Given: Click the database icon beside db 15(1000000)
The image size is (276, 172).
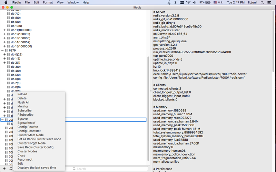Looking at the screenshot, I should pos(8,46).
